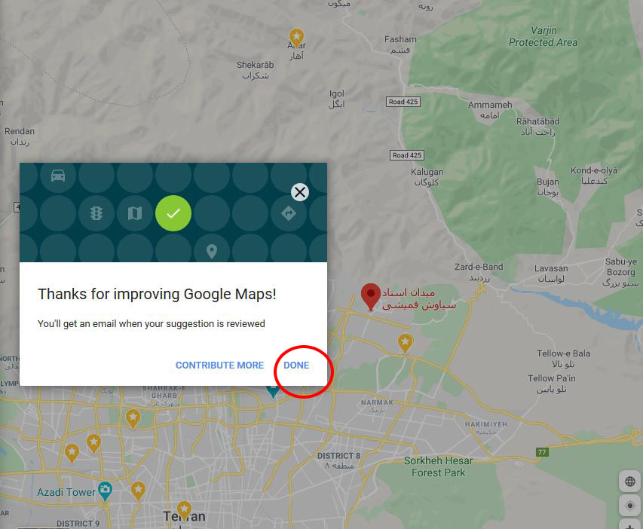Click the DISTRICT 9 label
The image size is (643, 529).
(78, 523)
